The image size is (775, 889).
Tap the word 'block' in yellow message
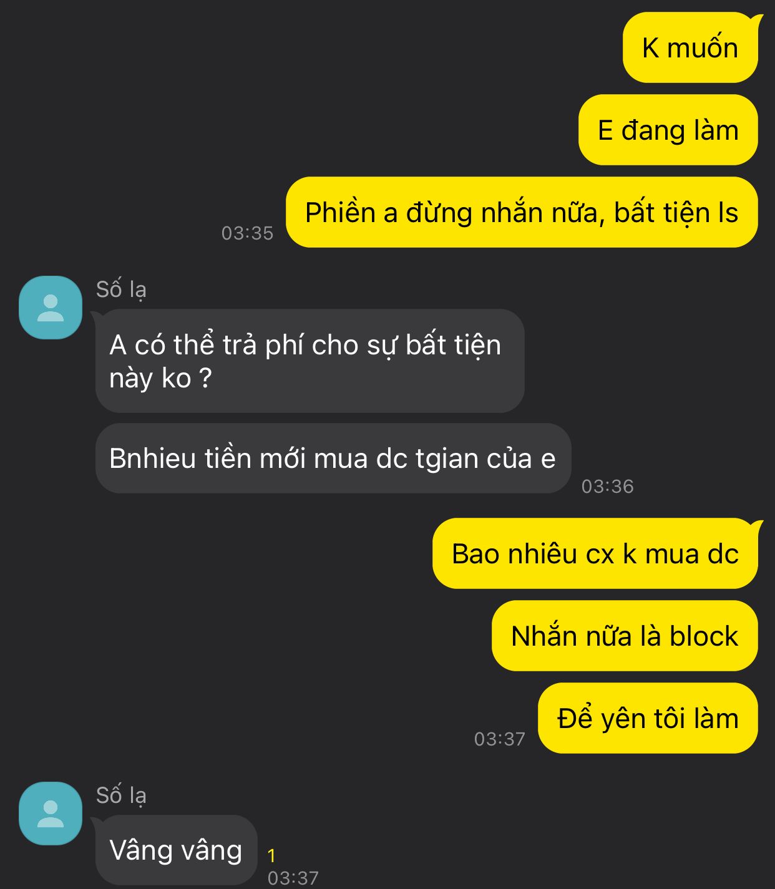[704, 636]
